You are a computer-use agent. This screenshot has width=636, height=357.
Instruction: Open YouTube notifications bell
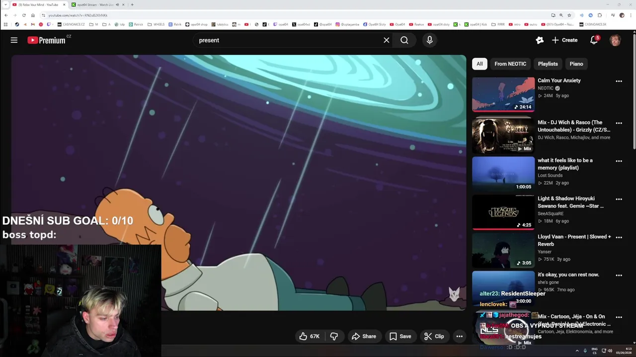pos(594,40)
